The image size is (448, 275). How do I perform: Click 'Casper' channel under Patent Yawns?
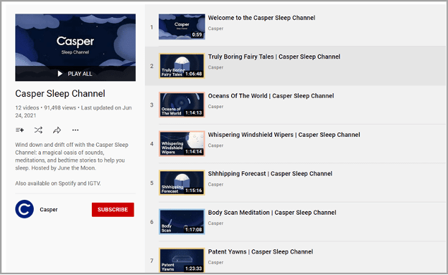pos(215,262)
